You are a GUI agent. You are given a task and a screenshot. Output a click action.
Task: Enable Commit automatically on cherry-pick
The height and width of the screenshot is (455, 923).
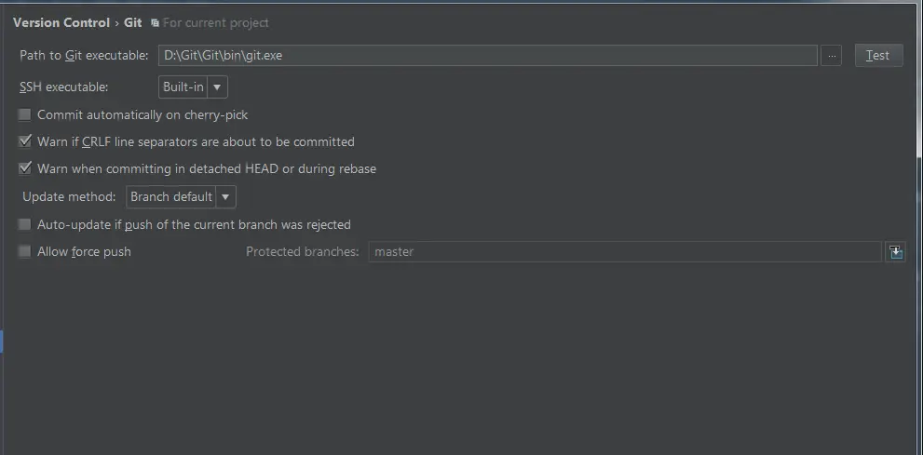[x=25, y=115]
